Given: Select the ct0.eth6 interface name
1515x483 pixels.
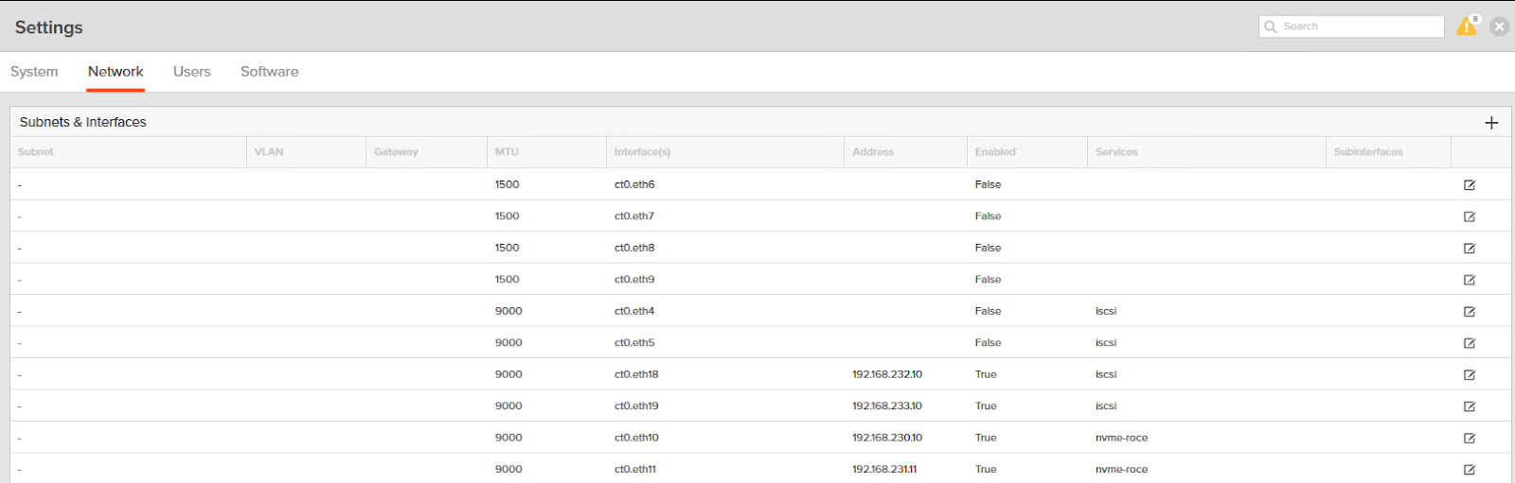Looking at the screenshot, I should point(634,185).
